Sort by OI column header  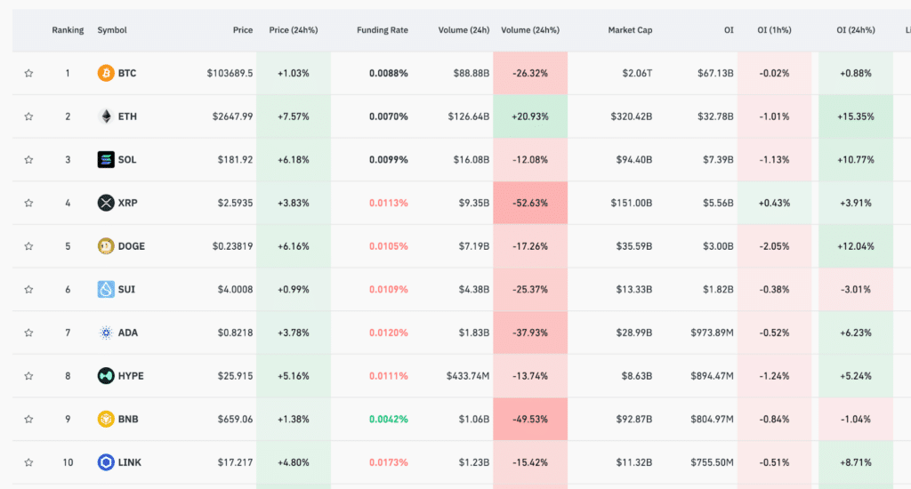pyautogui.click(x=729, y=30)
